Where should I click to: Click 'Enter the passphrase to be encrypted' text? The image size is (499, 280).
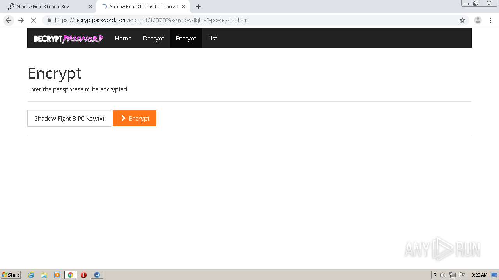click(78, 89)
